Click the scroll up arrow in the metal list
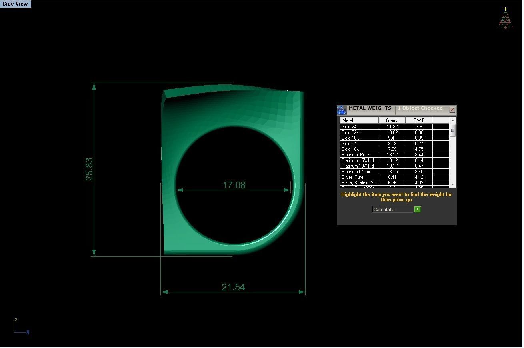The image size is (524, 348). (453, 120)
